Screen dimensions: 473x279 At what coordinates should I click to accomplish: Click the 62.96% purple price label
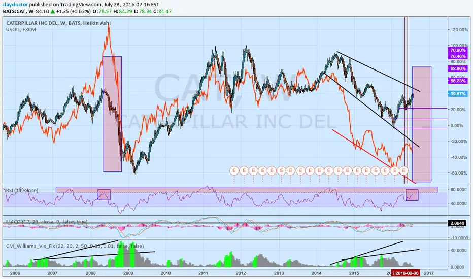tap(458, 68)
